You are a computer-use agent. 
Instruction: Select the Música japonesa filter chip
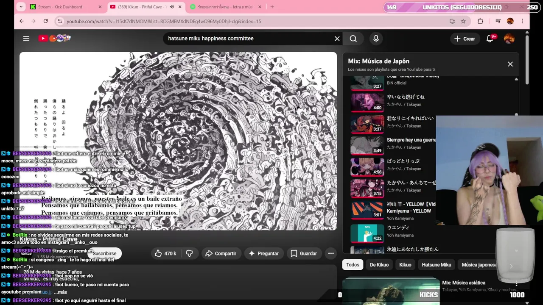click(x=479, y=265)
